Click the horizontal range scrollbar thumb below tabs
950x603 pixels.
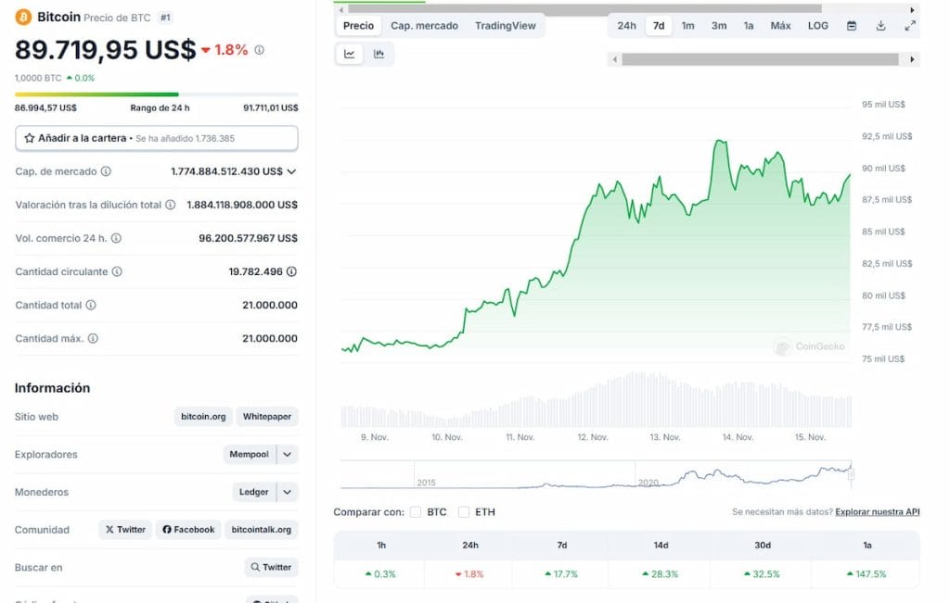[760, 59]
